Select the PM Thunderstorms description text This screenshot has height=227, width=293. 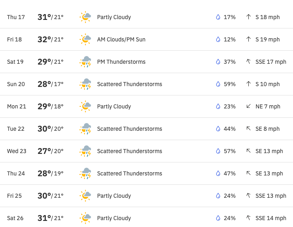121,62
